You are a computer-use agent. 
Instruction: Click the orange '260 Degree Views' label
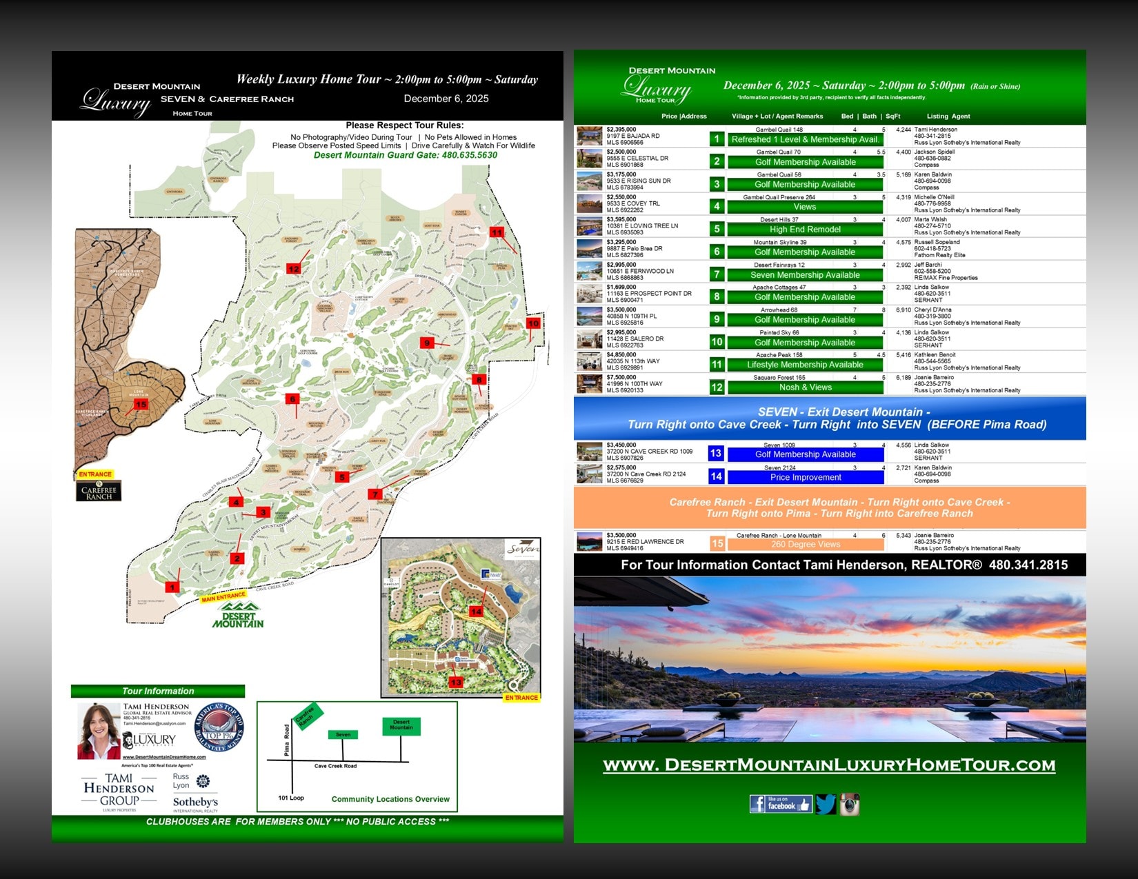tap(805, 545)
